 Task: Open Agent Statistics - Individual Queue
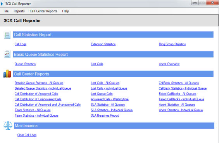click(x=181, y=110)
